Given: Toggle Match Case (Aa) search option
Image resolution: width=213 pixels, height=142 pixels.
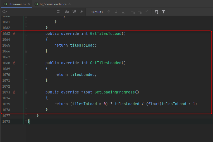Looking at the screenshot, I should [x=67, y=12].
